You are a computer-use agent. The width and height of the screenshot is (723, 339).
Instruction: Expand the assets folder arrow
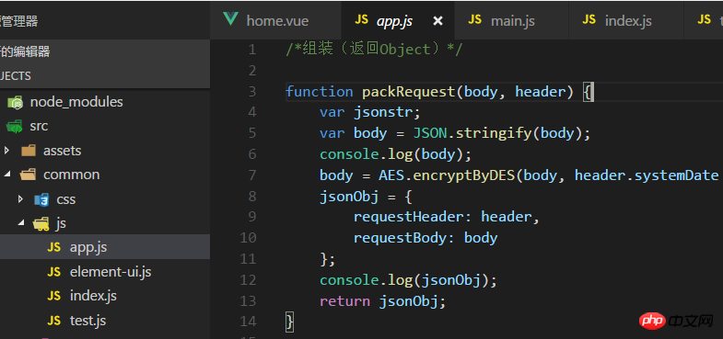[6, 151]
